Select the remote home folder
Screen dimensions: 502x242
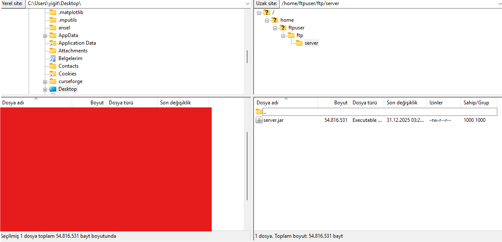(x=287, y=20)
